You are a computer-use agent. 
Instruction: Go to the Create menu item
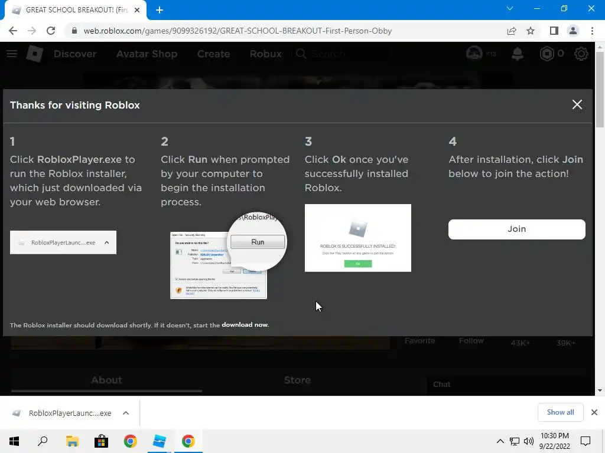213,54
